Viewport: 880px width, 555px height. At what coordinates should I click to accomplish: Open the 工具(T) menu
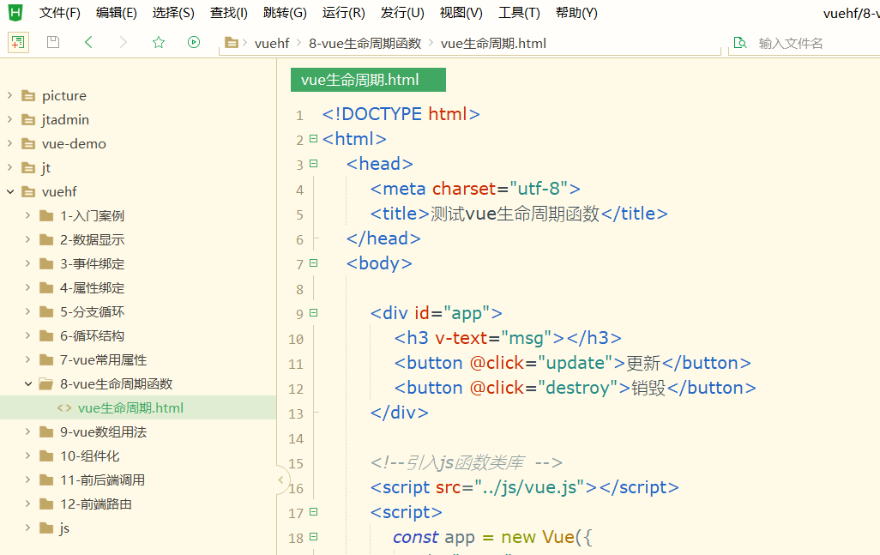[x=519, y=13]
